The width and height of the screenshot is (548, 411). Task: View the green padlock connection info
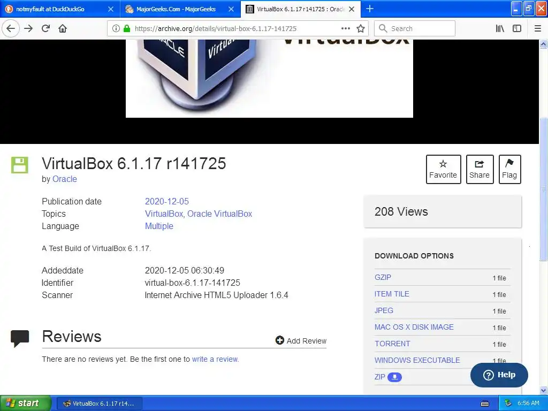(127, 28)
